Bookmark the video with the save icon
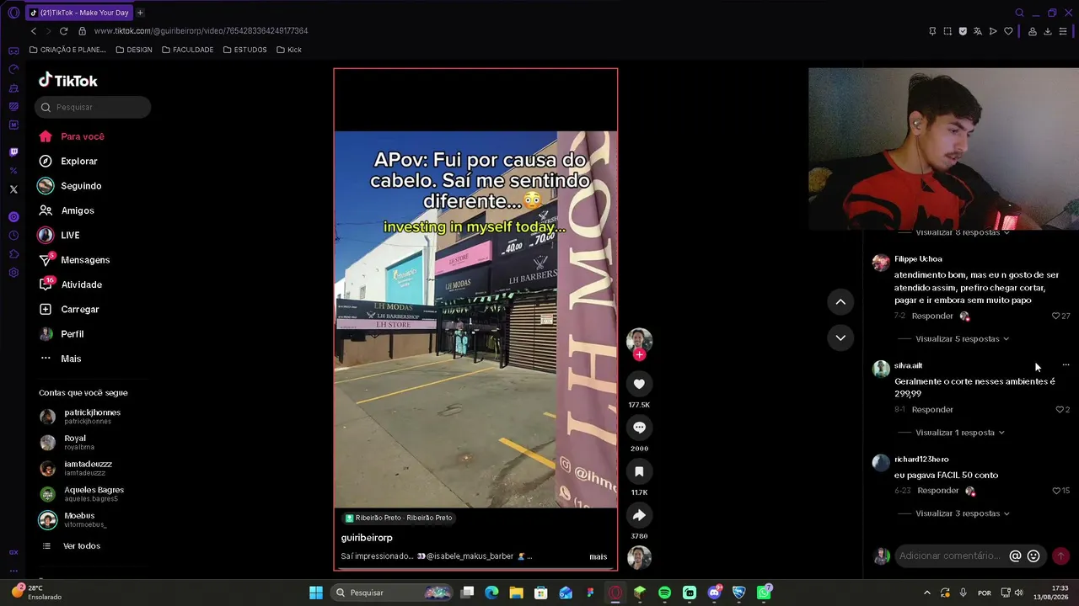 coord(639,471)
